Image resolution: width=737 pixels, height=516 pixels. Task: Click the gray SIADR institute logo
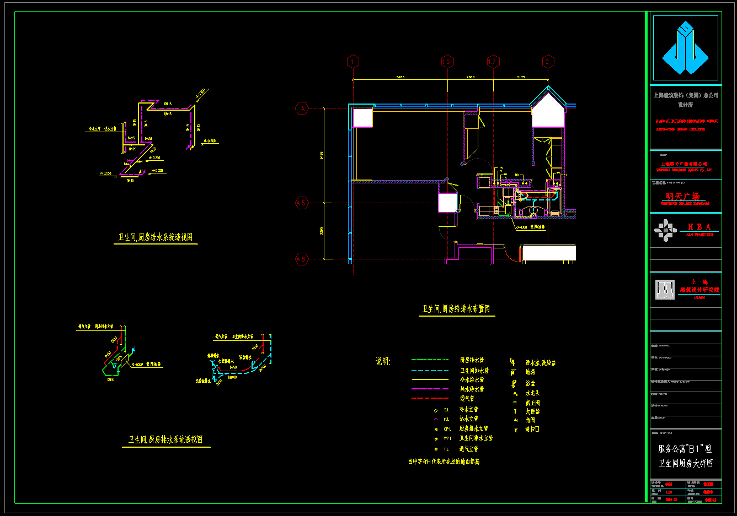665,289
